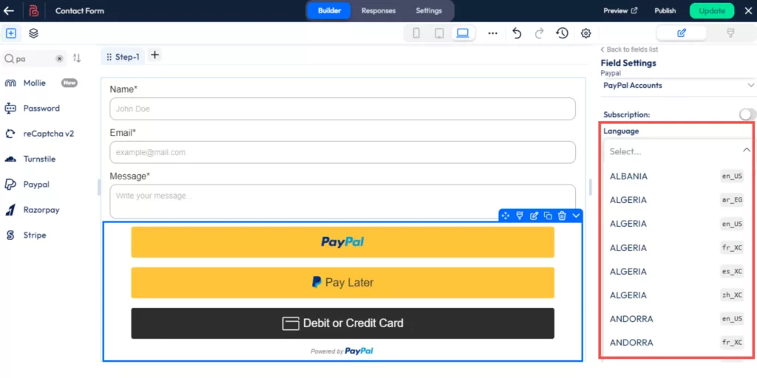Choose ALBANIA en_US language option
Viewport: 757px width, 378px height.
click(x=677, y=176)
